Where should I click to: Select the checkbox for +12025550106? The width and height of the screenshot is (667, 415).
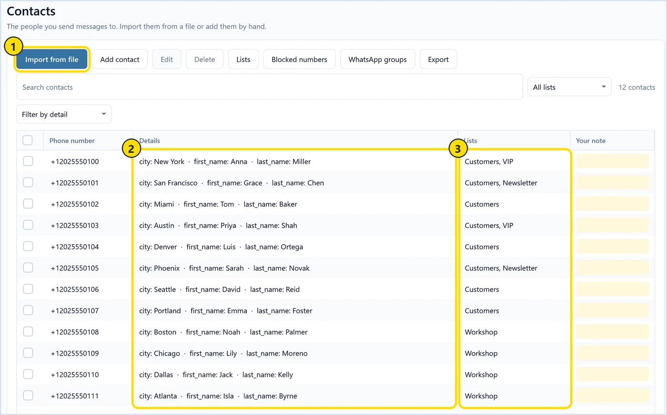28,289
